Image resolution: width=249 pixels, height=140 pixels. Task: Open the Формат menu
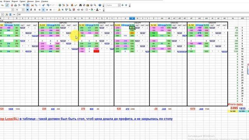click(x=15, y=1)
